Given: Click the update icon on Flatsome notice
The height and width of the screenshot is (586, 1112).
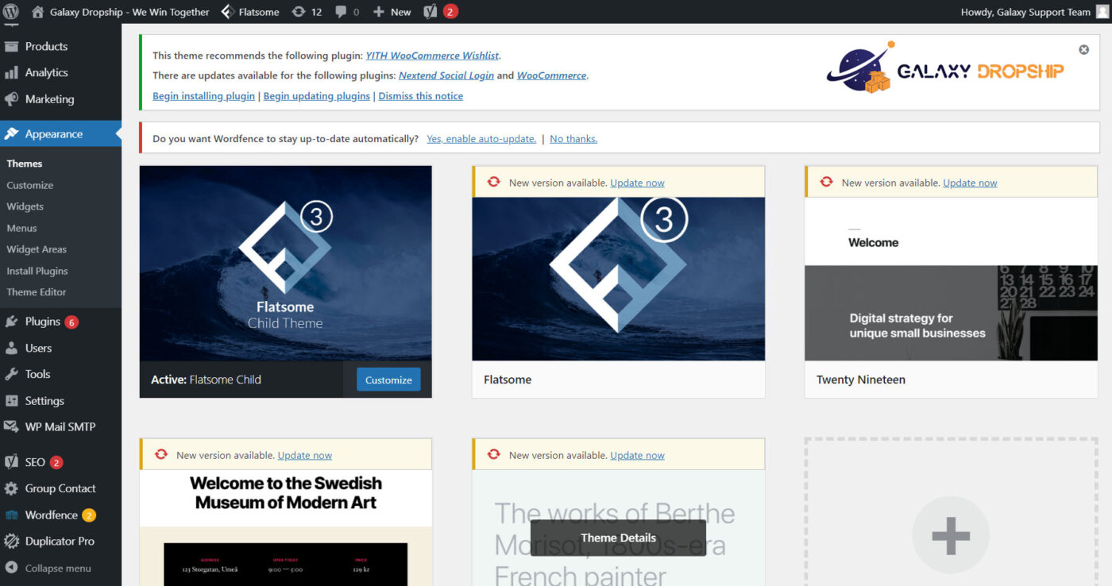Looking at the screenshot, I should pyautogui.click(x=494, y=182).
